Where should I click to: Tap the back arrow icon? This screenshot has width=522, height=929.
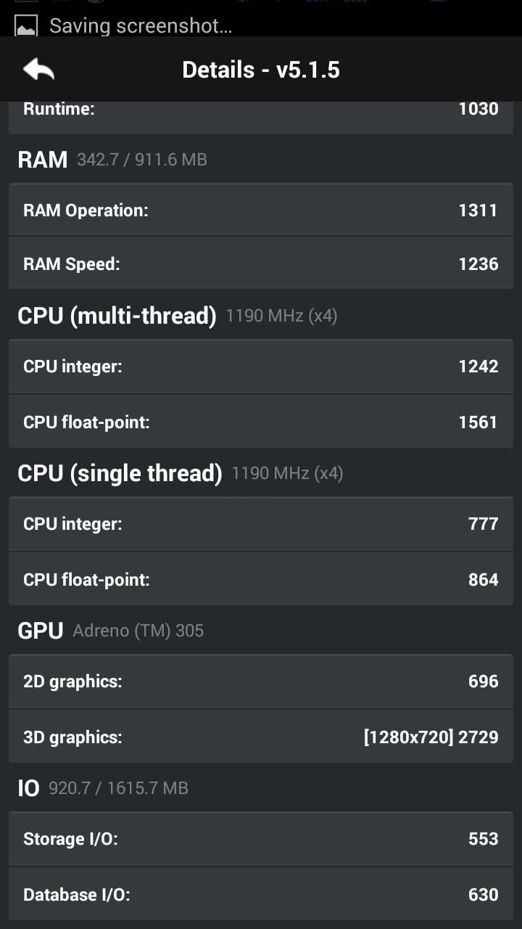tap(39, 70)
